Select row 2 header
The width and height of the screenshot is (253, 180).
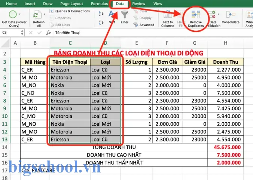click(5, 54)
